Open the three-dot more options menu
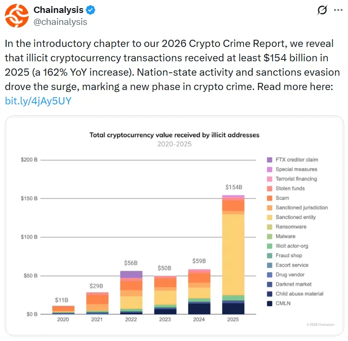 (x=338, y=10)
